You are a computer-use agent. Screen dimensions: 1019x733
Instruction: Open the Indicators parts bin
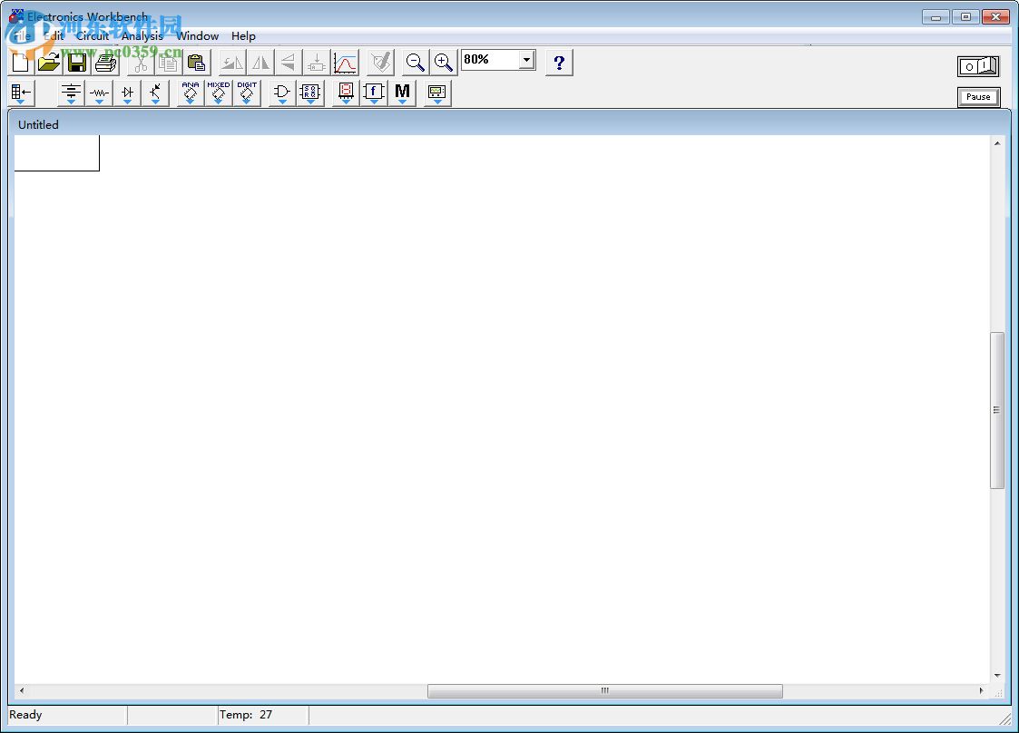pos(346,93)
